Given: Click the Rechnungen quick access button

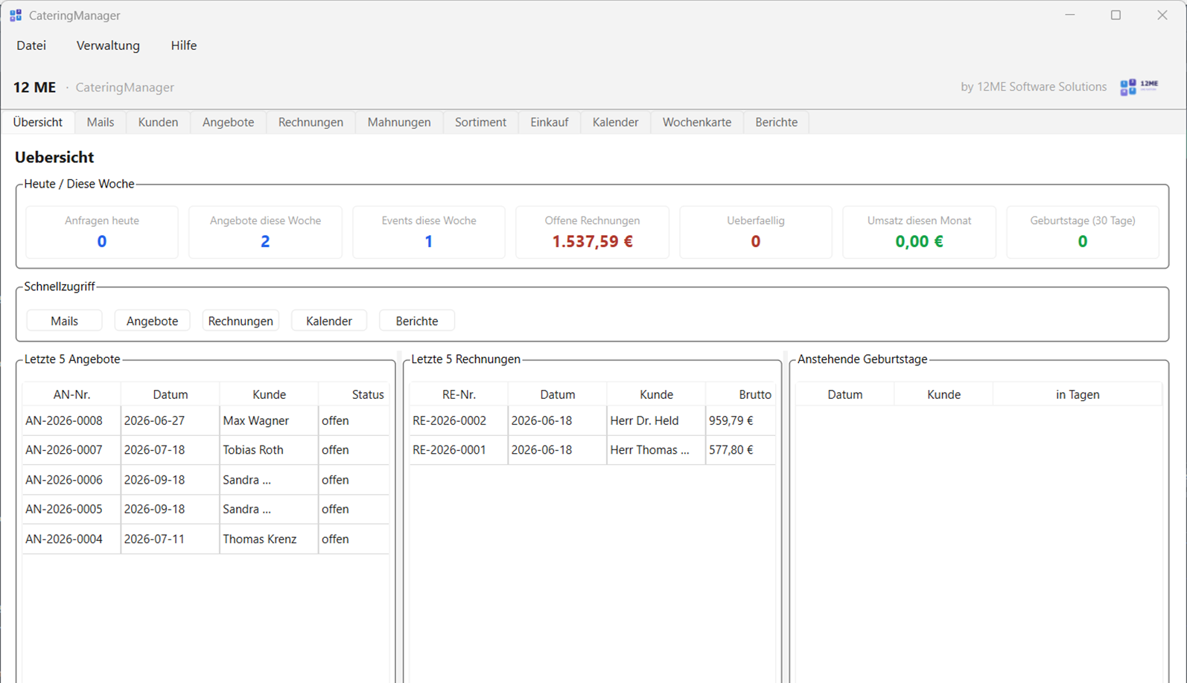Looking at the screenshot, I should (241, 321).
